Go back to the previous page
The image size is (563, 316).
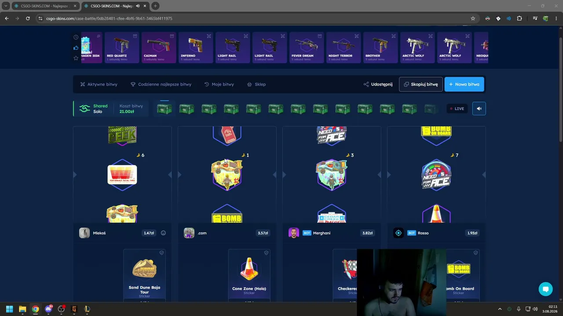7,18
